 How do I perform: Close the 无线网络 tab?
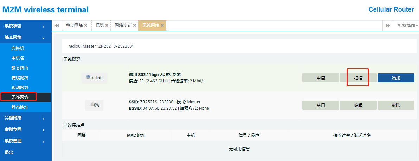(162, 26)
